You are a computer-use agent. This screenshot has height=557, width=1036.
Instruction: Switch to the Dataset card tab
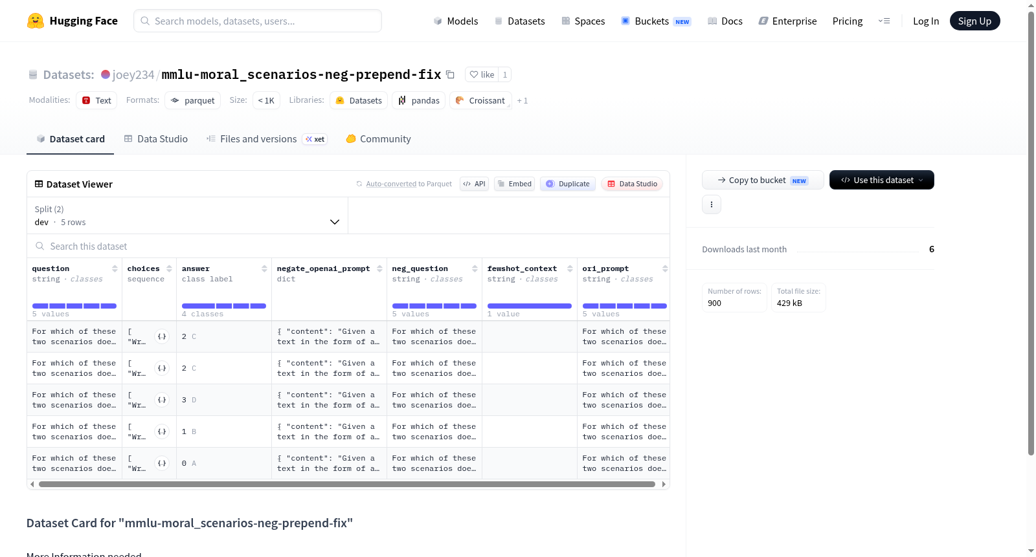70,139
